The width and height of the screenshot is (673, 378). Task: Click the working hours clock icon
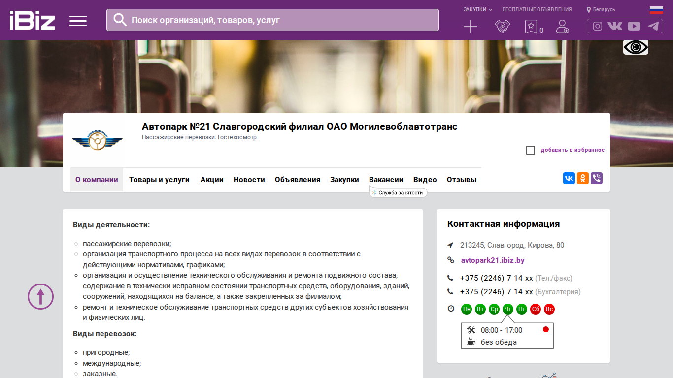point(451,309)
